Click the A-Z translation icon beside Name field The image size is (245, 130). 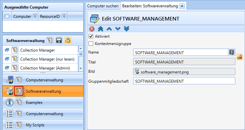tap(232, 53)
